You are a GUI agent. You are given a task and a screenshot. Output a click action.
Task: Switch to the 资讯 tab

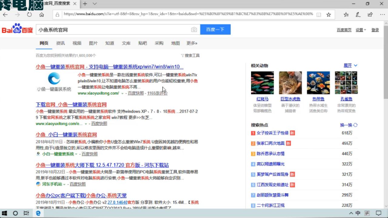coord(60,43)
